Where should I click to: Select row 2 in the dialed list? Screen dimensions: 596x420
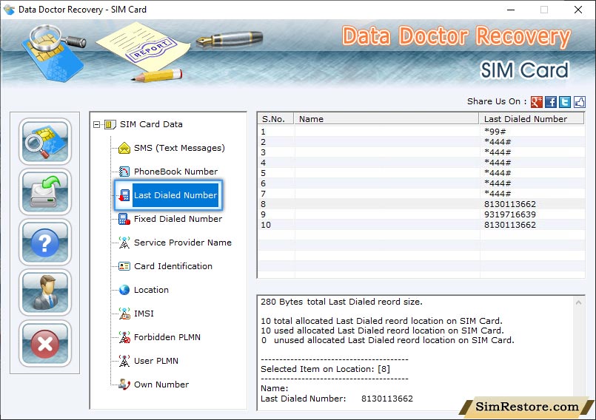pyautogui.click(x=421, y=142)
